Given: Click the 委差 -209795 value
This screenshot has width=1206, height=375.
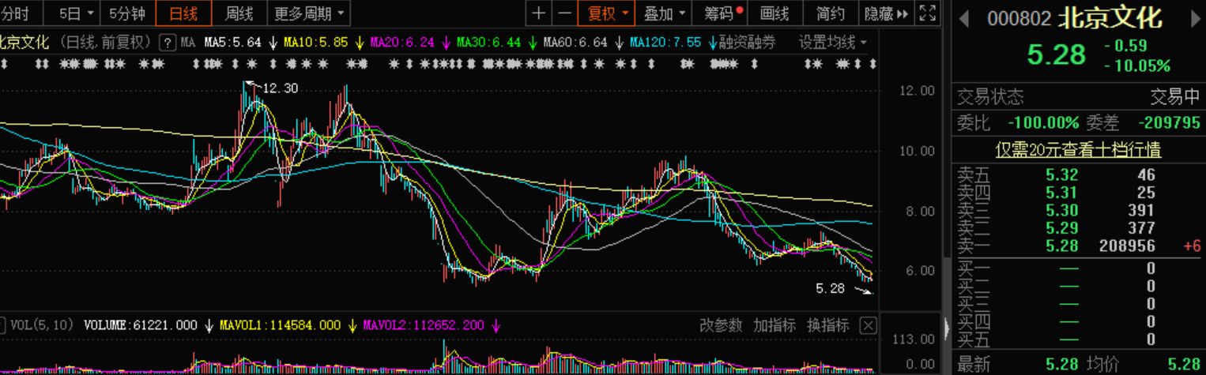Looking at the screenshot, I should point(1169,122).
